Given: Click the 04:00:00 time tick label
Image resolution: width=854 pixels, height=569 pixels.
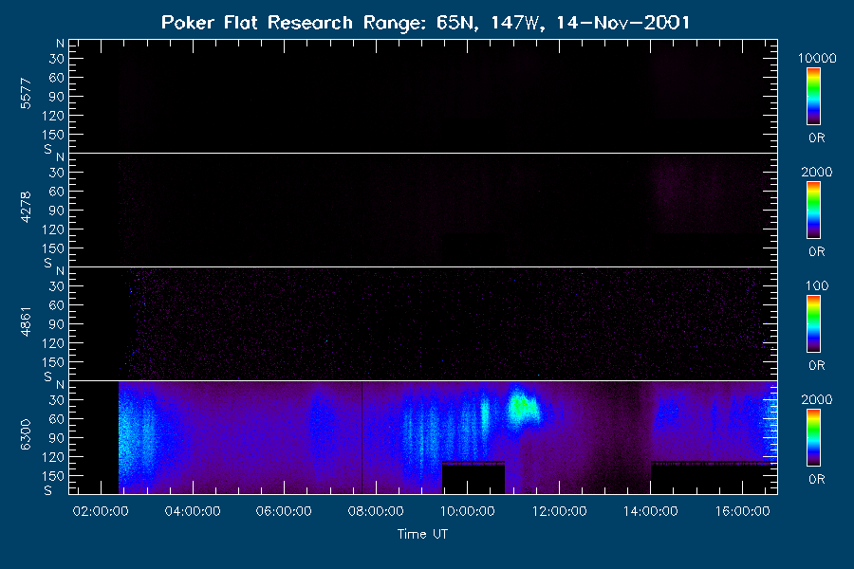Looking at the screenshot, I should [x=193, y=511].
